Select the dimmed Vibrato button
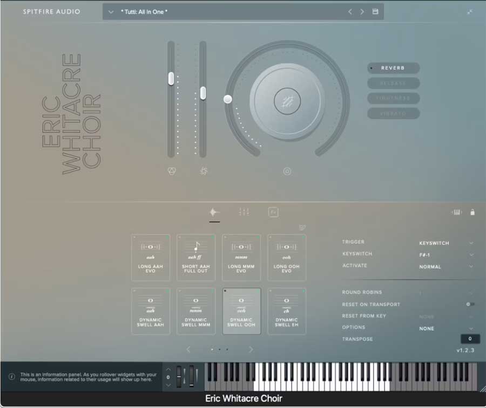 [393, 114]
